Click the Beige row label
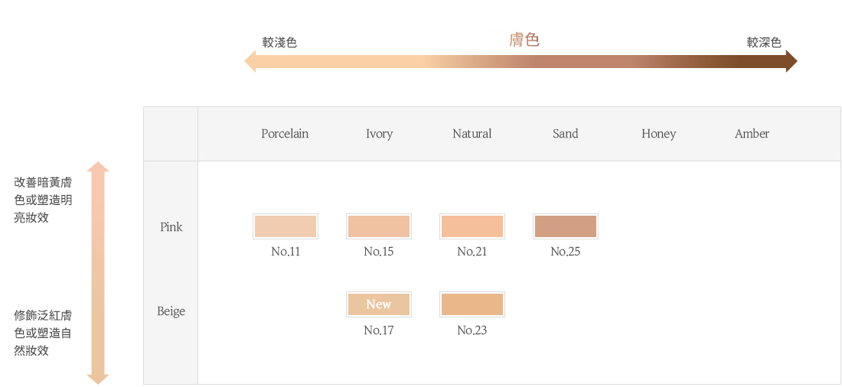842x387 pixels. [x=171, y=311]
